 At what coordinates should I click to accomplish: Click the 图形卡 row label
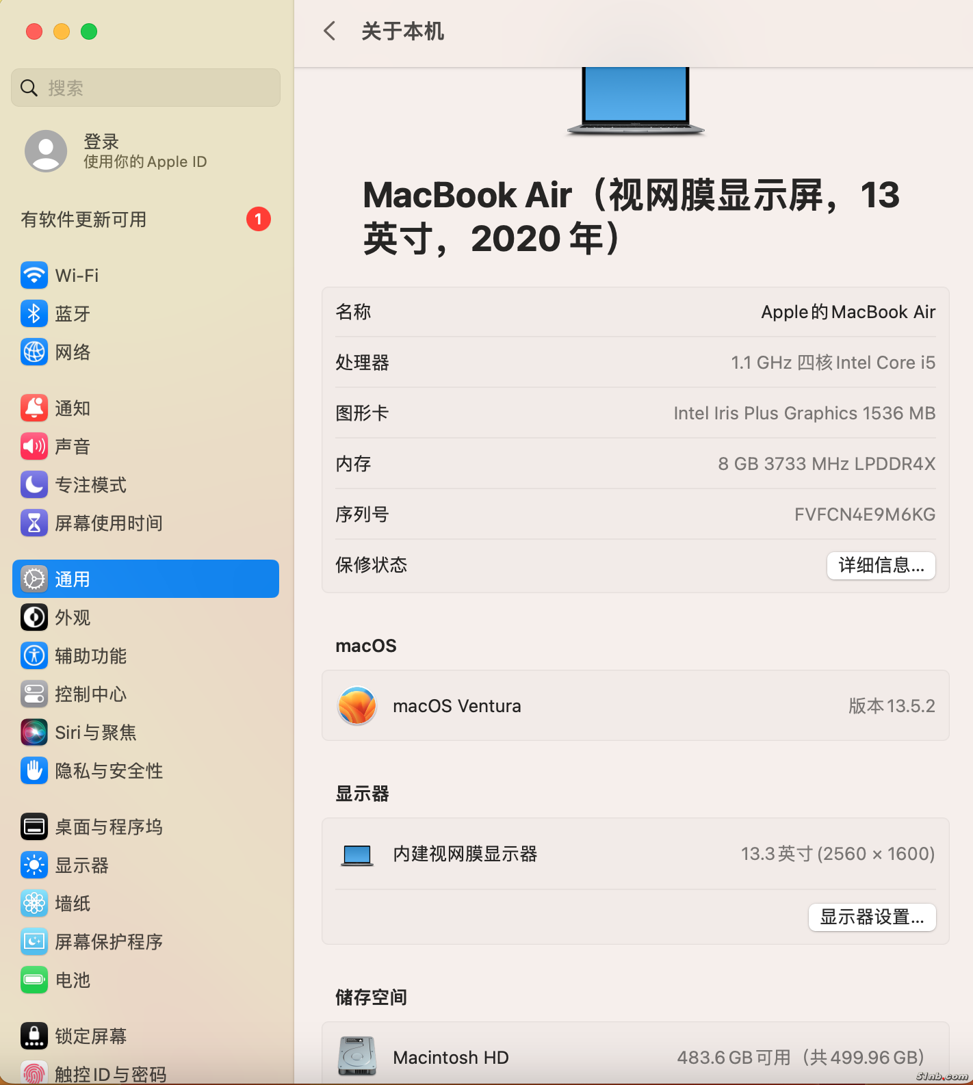coord(362,413)
